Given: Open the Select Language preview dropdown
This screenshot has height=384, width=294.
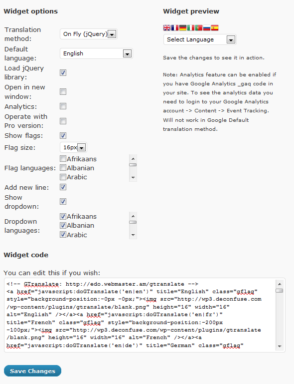Looking at the screenshot, I should pos(200,39).
